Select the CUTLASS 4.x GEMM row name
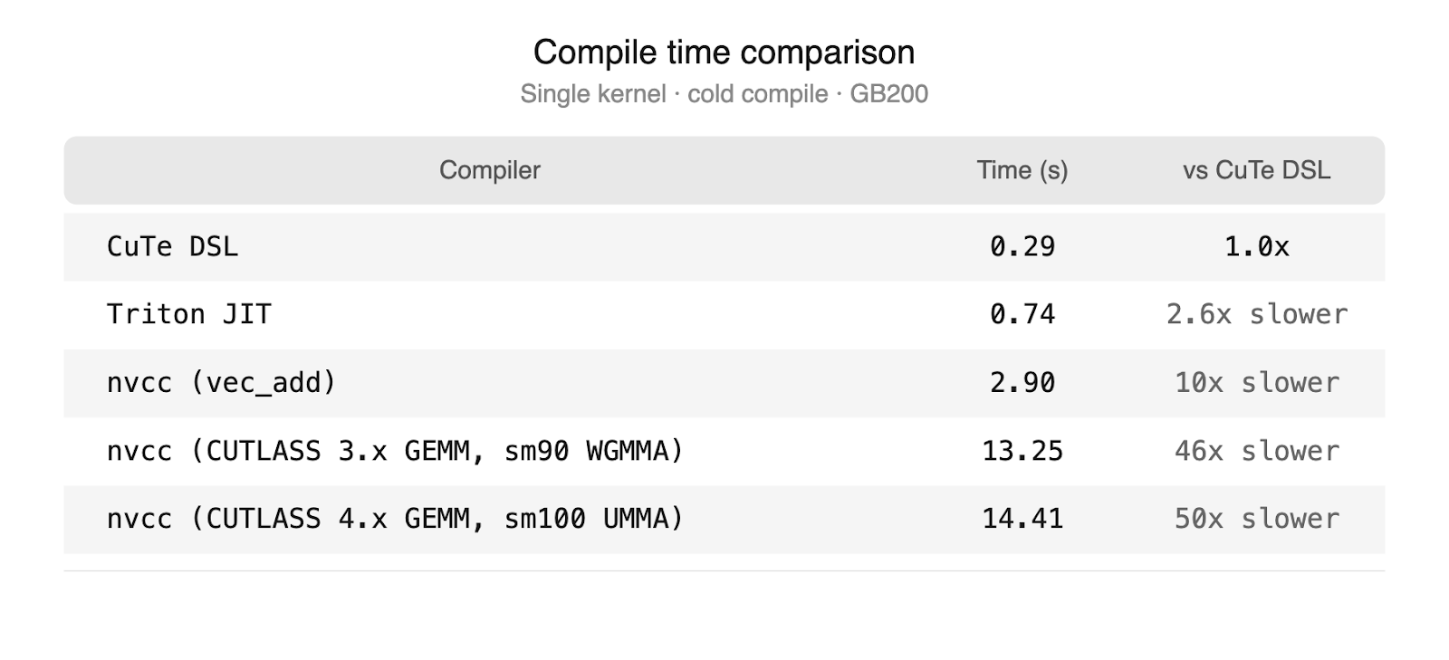This screenshot has height=660, width=1449. 395,518
